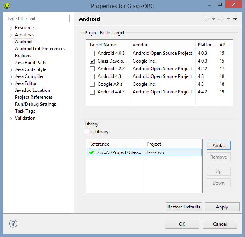245x237 pixels.
Task: Click the Up button
Action: pyautogui.click(x=219, y=171)
